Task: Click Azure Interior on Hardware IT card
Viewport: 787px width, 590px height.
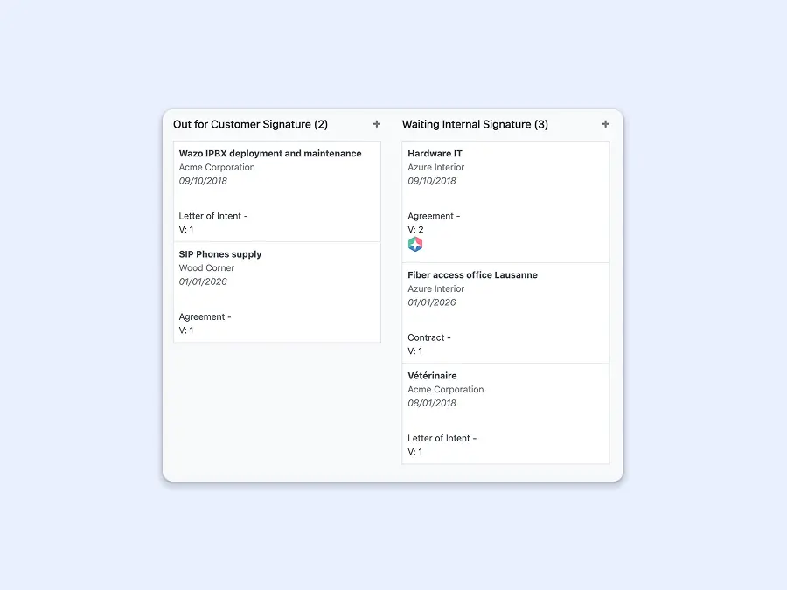Action: point(435,168)
